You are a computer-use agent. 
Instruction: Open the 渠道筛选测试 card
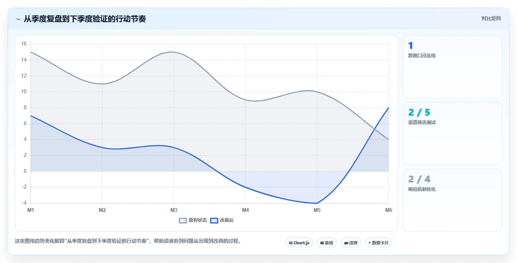[452, 134]
